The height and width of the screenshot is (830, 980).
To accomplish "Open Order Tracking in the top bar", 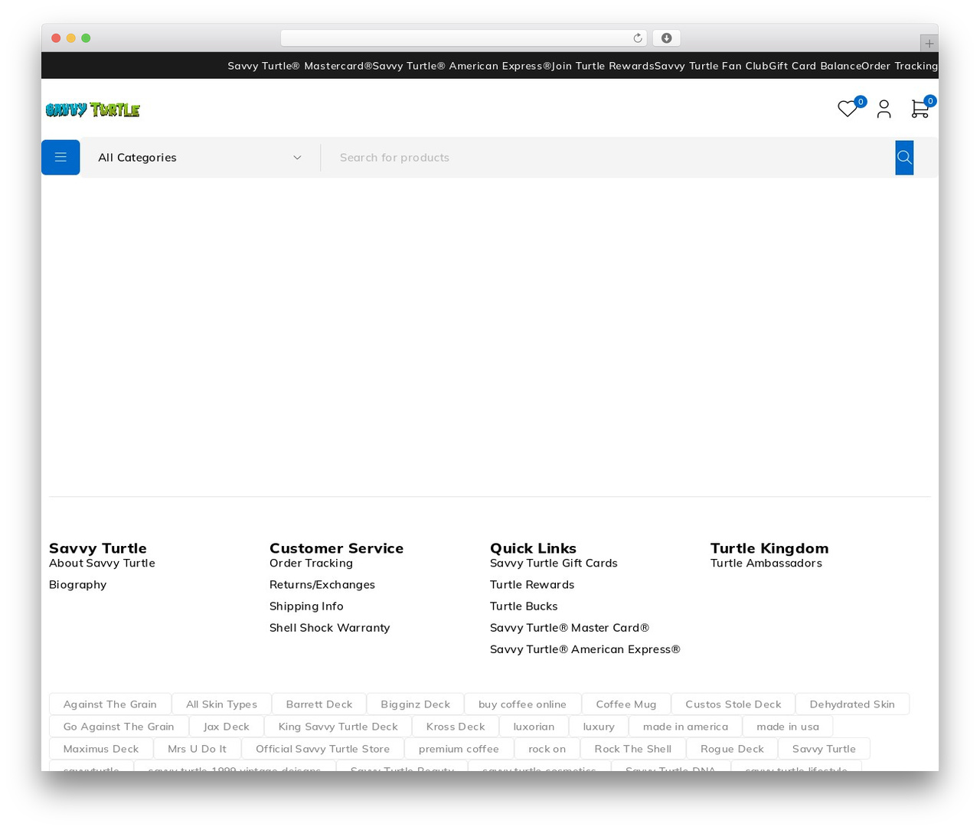I will pos(900,66).
